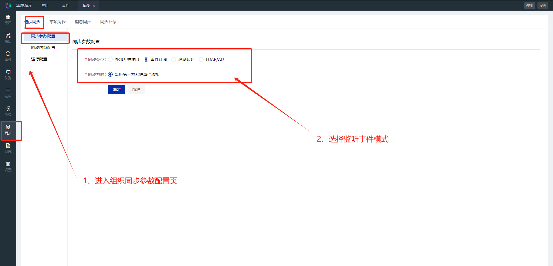Click the 停用 button
The width and height of the screenshot is (553, 266).
coord(530,5)
